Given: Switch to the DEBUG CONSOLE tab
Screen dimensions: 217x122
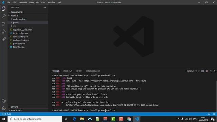Looking at the screenshot, I should click(x=93, y=71).
